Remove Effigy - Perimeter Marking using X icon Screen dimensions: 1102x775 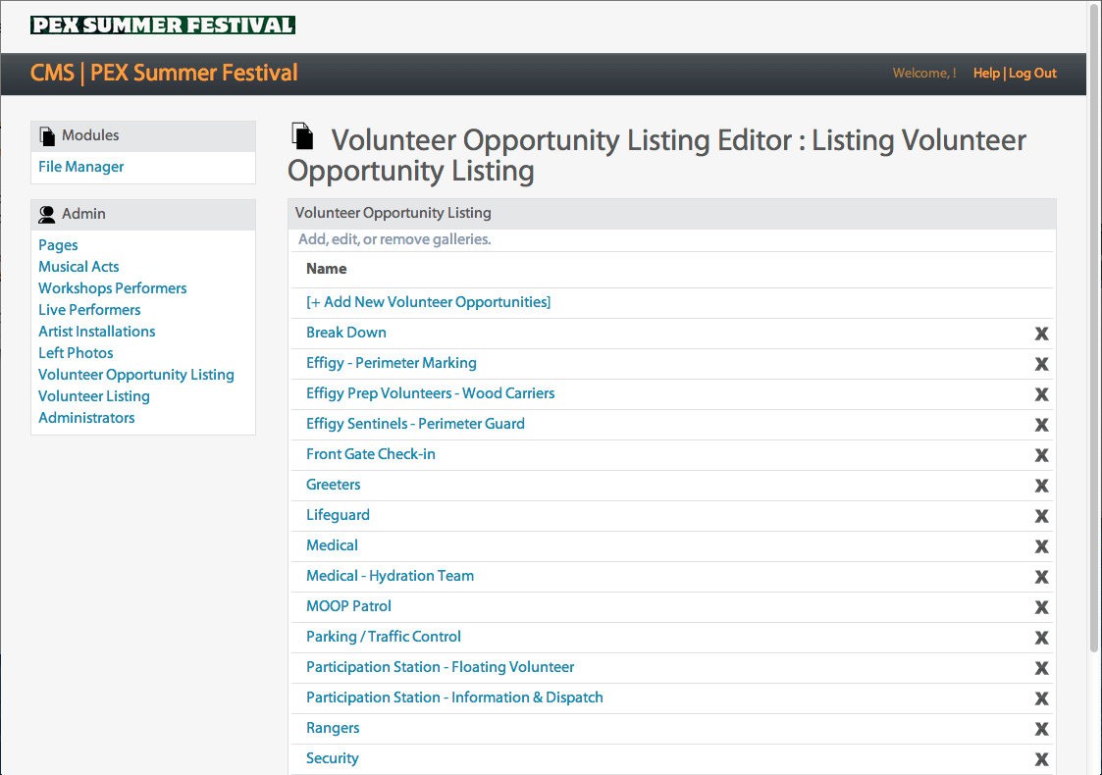(1041, 364)
